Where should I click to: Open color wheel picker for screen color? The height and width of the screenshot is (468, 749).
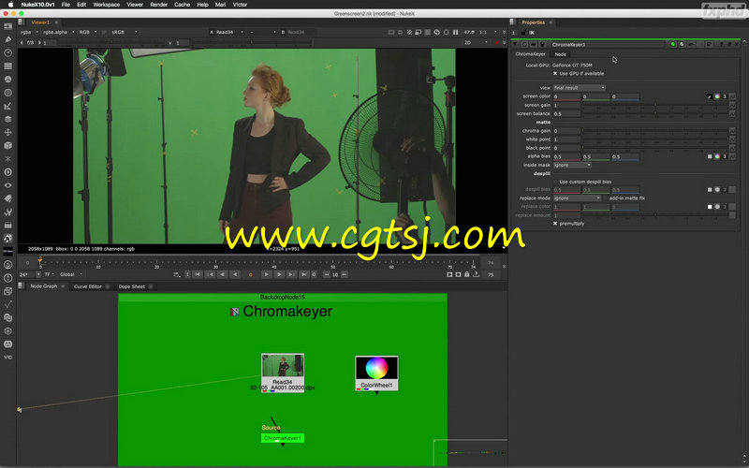point(717,96)
